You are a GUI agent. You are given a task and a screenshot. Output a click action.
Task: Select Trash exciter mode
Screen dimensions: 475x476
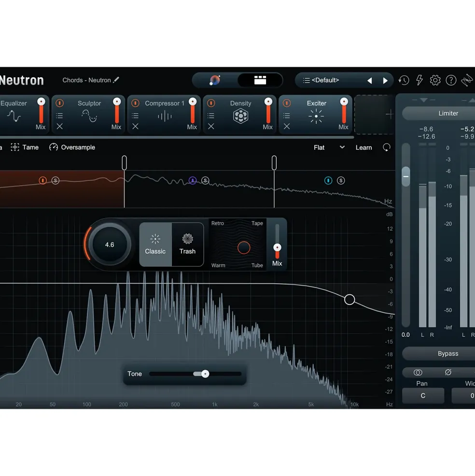click(187, 245)
